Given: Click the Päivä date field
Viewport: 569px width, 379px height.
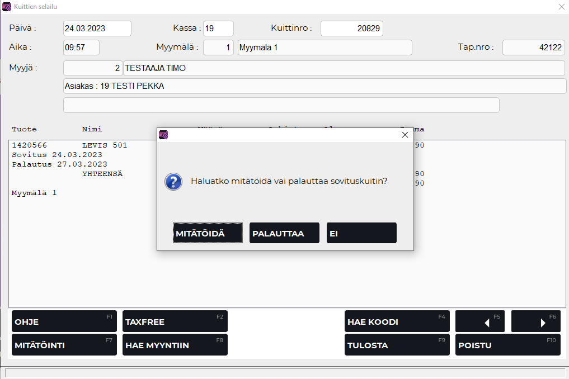Looking at the screenshot, I should (x=97, y=29).
